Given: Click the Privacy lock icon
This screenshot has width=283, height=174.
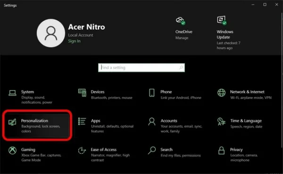Looking at the screenshot, I should click(x=222, y=150).
